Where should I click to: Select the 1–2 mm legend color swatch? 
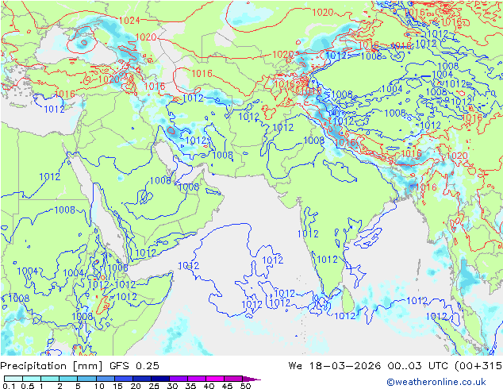point(50,379)
